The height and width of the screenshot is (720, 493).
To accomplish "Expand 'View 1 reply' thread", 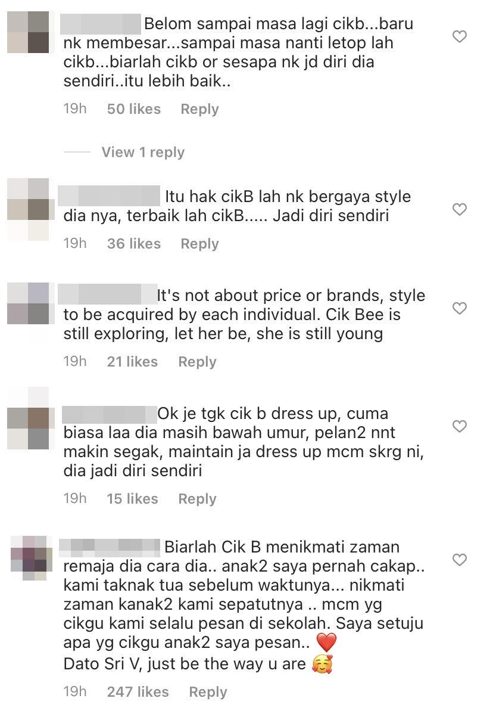I will [143, 152].
